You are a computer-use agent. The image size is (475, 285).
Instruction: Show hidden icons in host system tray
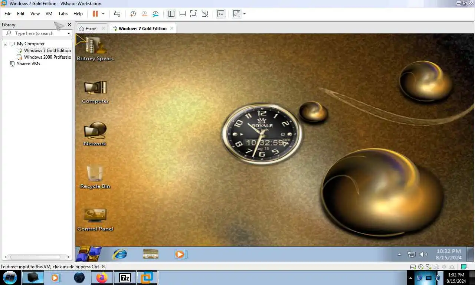[x=410, y=278]
